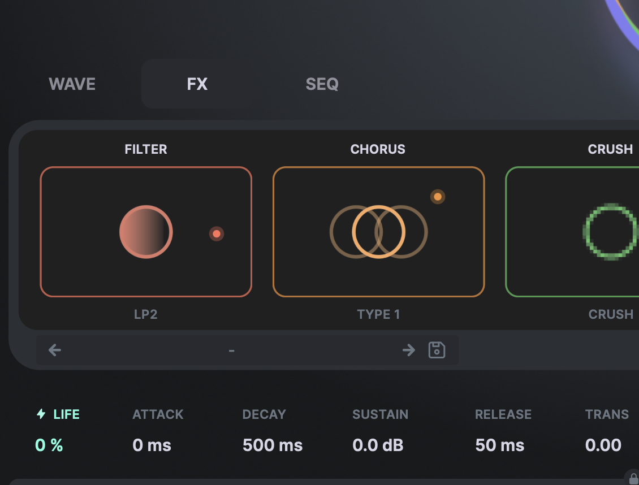Open the CRUSH type selector

(610, 314)
